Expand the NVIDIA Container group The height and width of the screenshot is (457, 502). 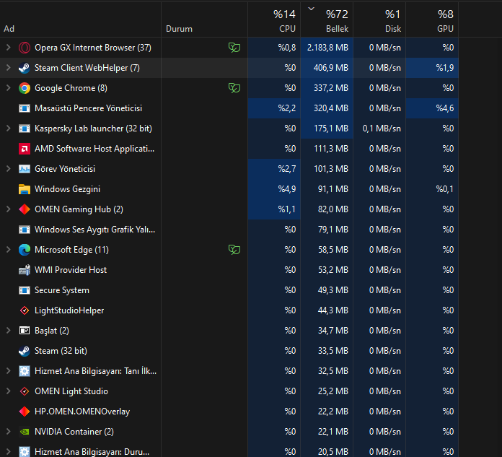9,431
